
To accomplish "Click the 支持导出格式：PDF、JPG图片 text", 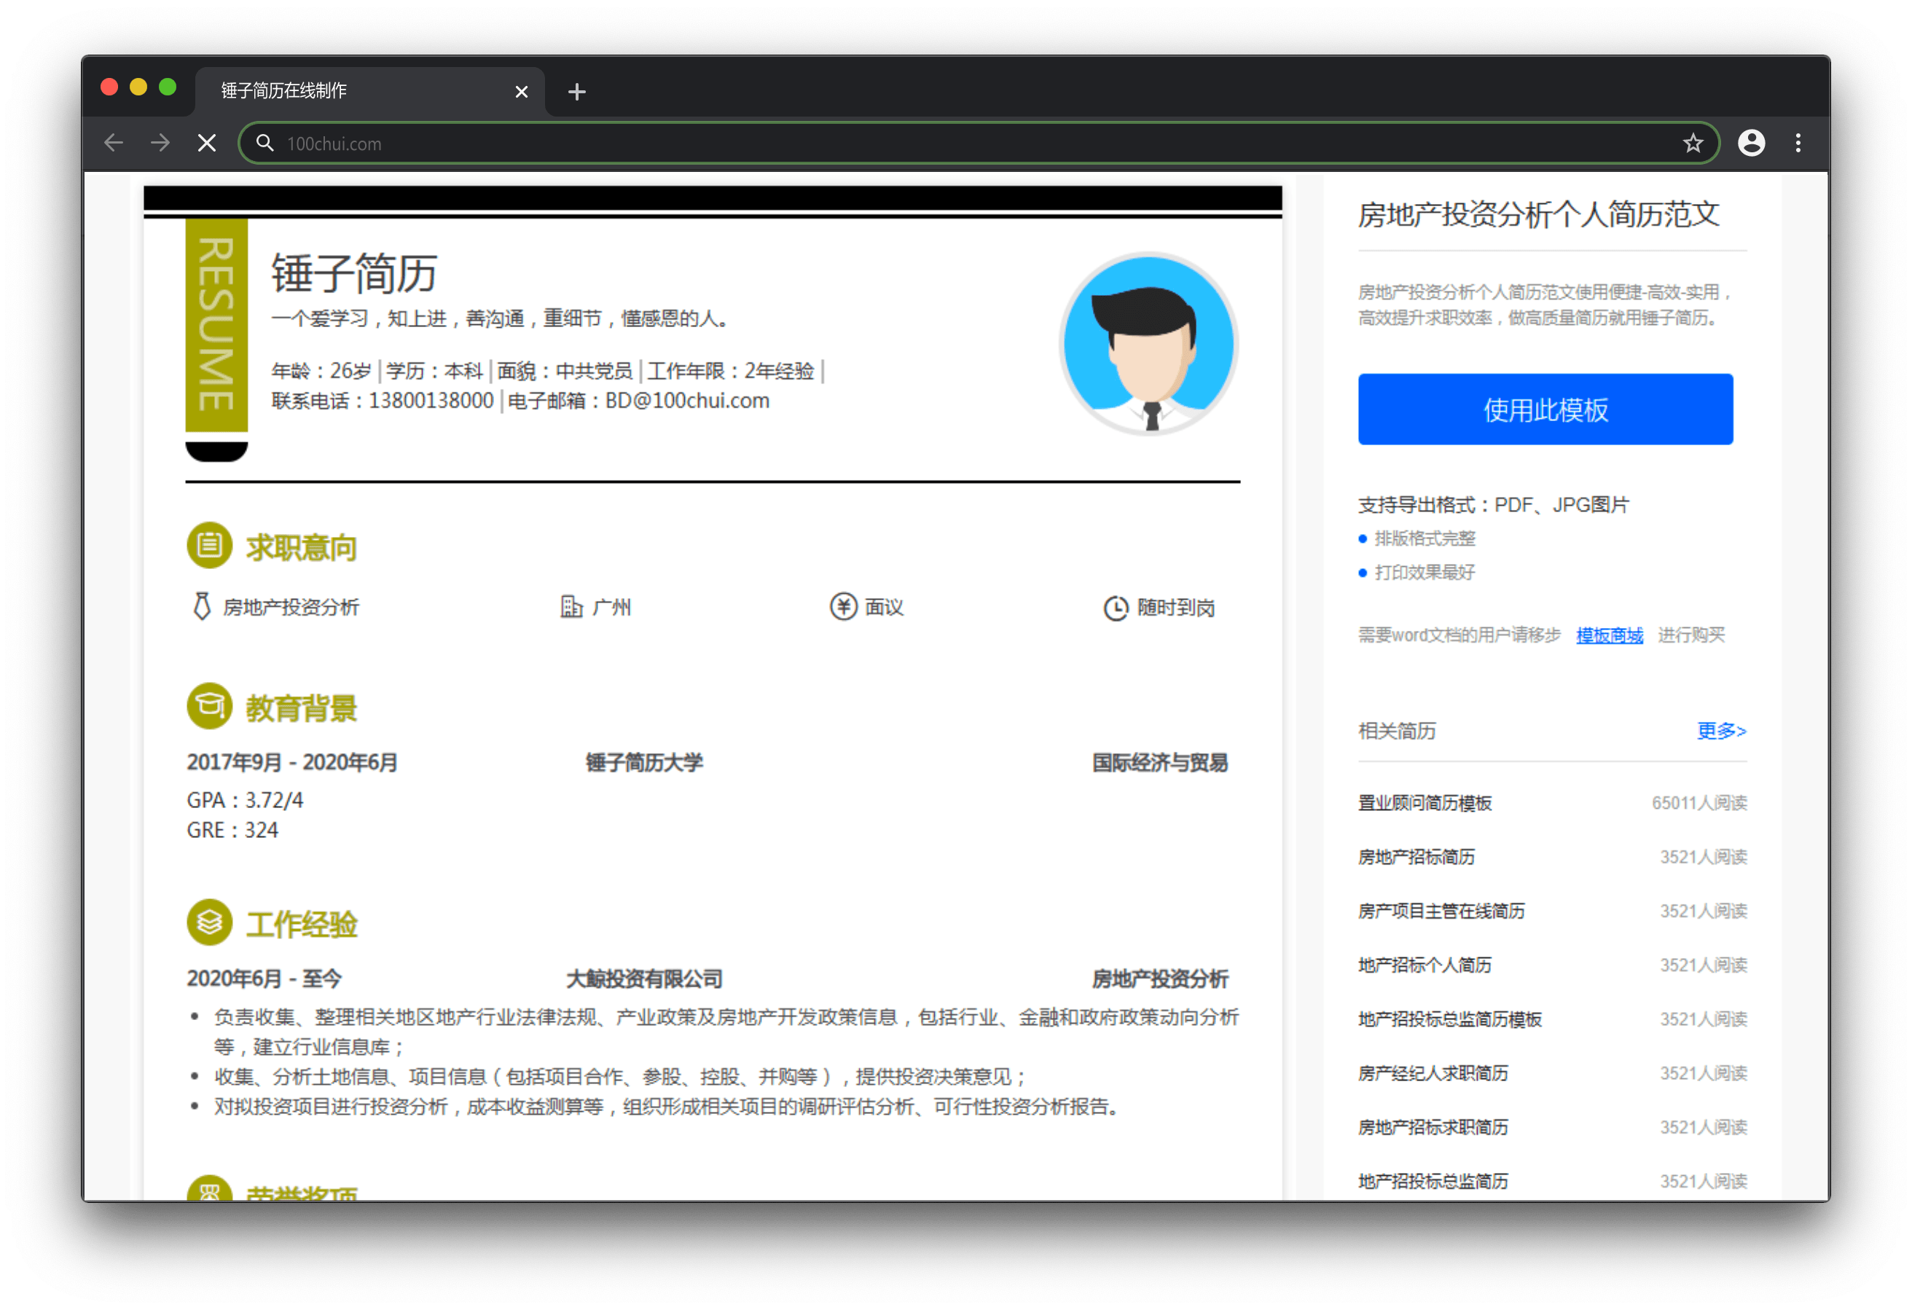I will pos(1493,504).
